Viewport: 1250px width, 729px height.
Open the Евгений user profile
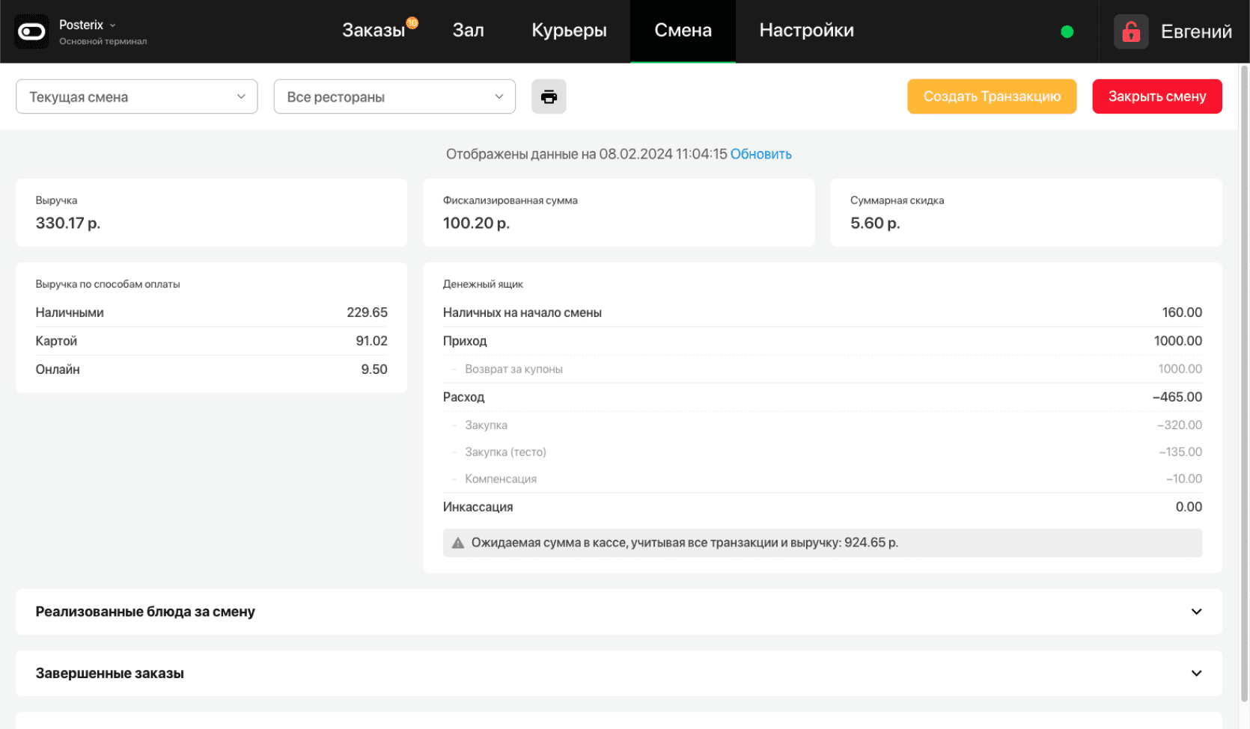click(1196, 32)
